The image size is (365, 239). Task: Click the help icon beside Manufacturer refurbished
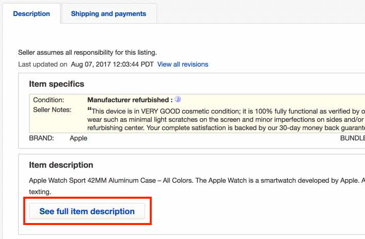pyautogui.click(x=178, y=99)
